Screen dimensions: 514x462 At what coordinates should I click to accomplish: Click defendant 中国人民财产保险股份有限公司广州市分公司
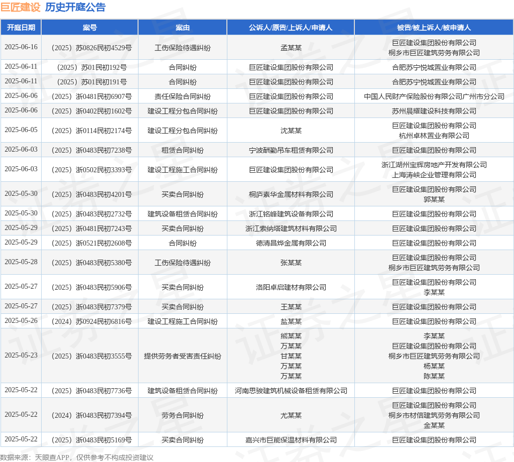[x=434, y=97]
